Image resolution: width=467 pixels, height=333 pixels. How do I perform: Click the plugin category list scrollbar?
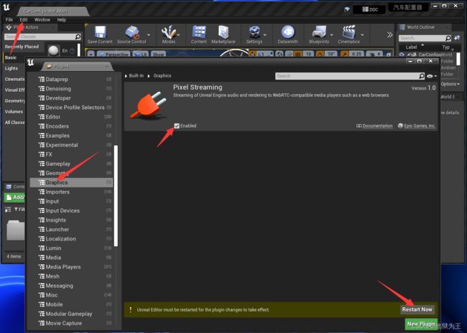(x=116, y=196)
